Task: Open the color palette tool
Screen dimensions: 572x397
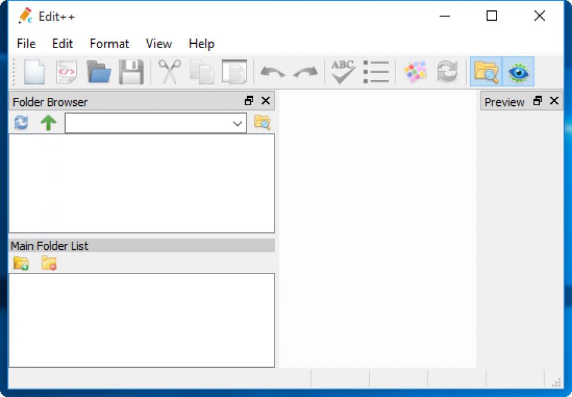Action: click(415, 72)
